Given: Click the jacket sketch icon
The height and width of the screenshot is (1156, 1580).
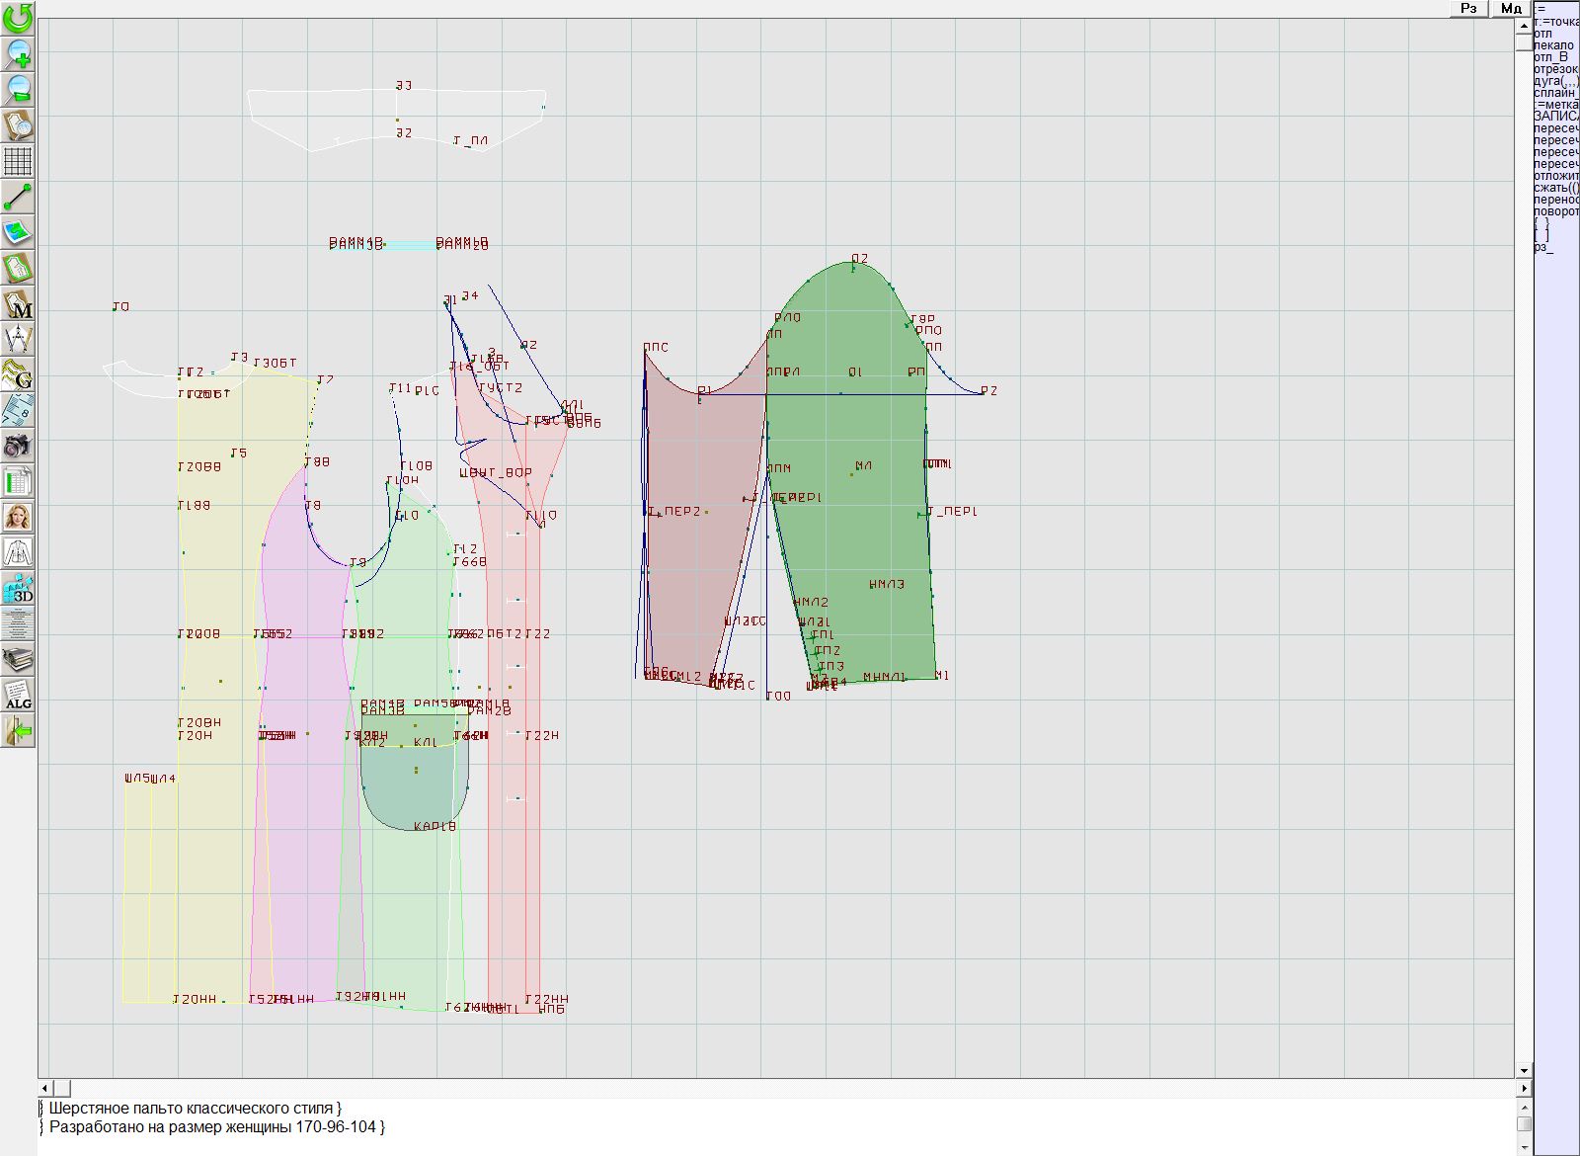Looking at the screenshot, I should [18, 552].
